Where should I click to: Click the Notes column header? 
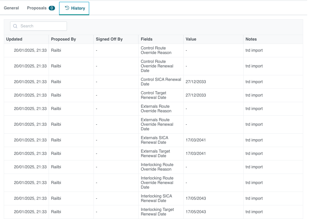tap(251, 39)
